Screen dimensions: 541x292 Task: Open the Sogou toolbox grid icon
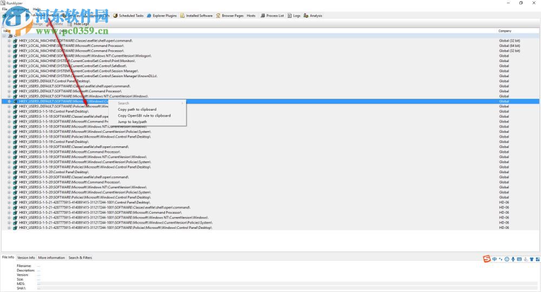tap(538, 259)
